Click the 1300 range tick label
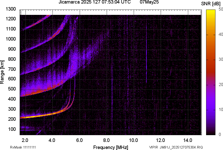 tap(11, 9)
